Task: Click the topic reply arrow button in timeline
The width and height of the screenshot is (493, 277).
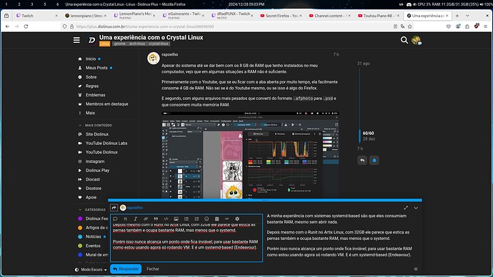Action: click(362, 161)
